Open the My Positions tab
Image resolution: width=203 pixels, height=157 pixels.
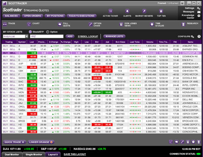55,16
